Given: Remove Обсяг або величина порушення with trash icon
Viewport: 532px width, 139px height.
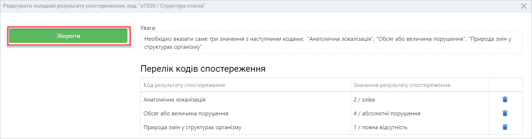Looking at the screenshot, I should (505, 113).
